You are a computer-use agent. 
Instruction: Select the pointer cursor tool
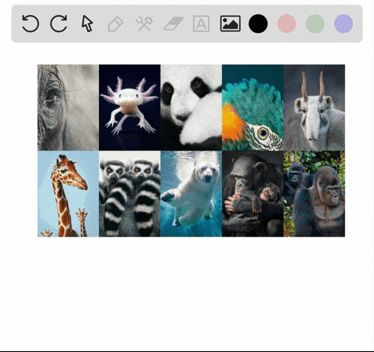point(87,23)
